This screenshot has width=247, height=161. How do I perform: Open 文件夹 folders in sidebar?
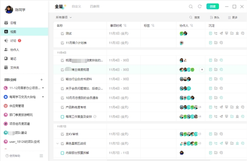click(x=12, y=68)
